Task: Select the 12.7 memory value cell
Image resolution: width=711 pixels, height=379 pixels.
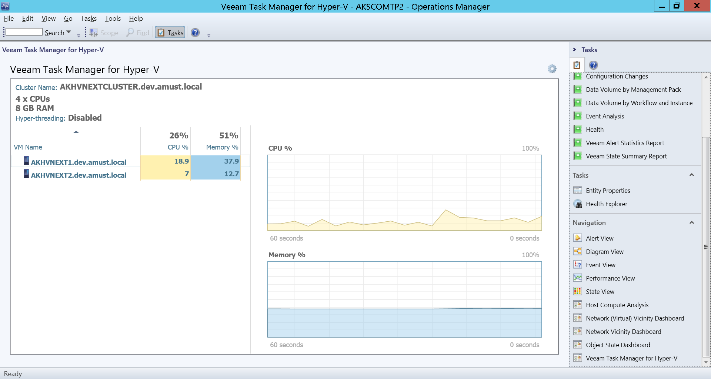Action: 216,174
